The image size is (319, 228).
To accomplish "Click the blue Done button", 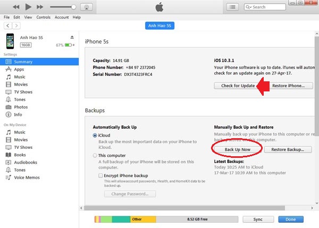I will coord(291,219).
